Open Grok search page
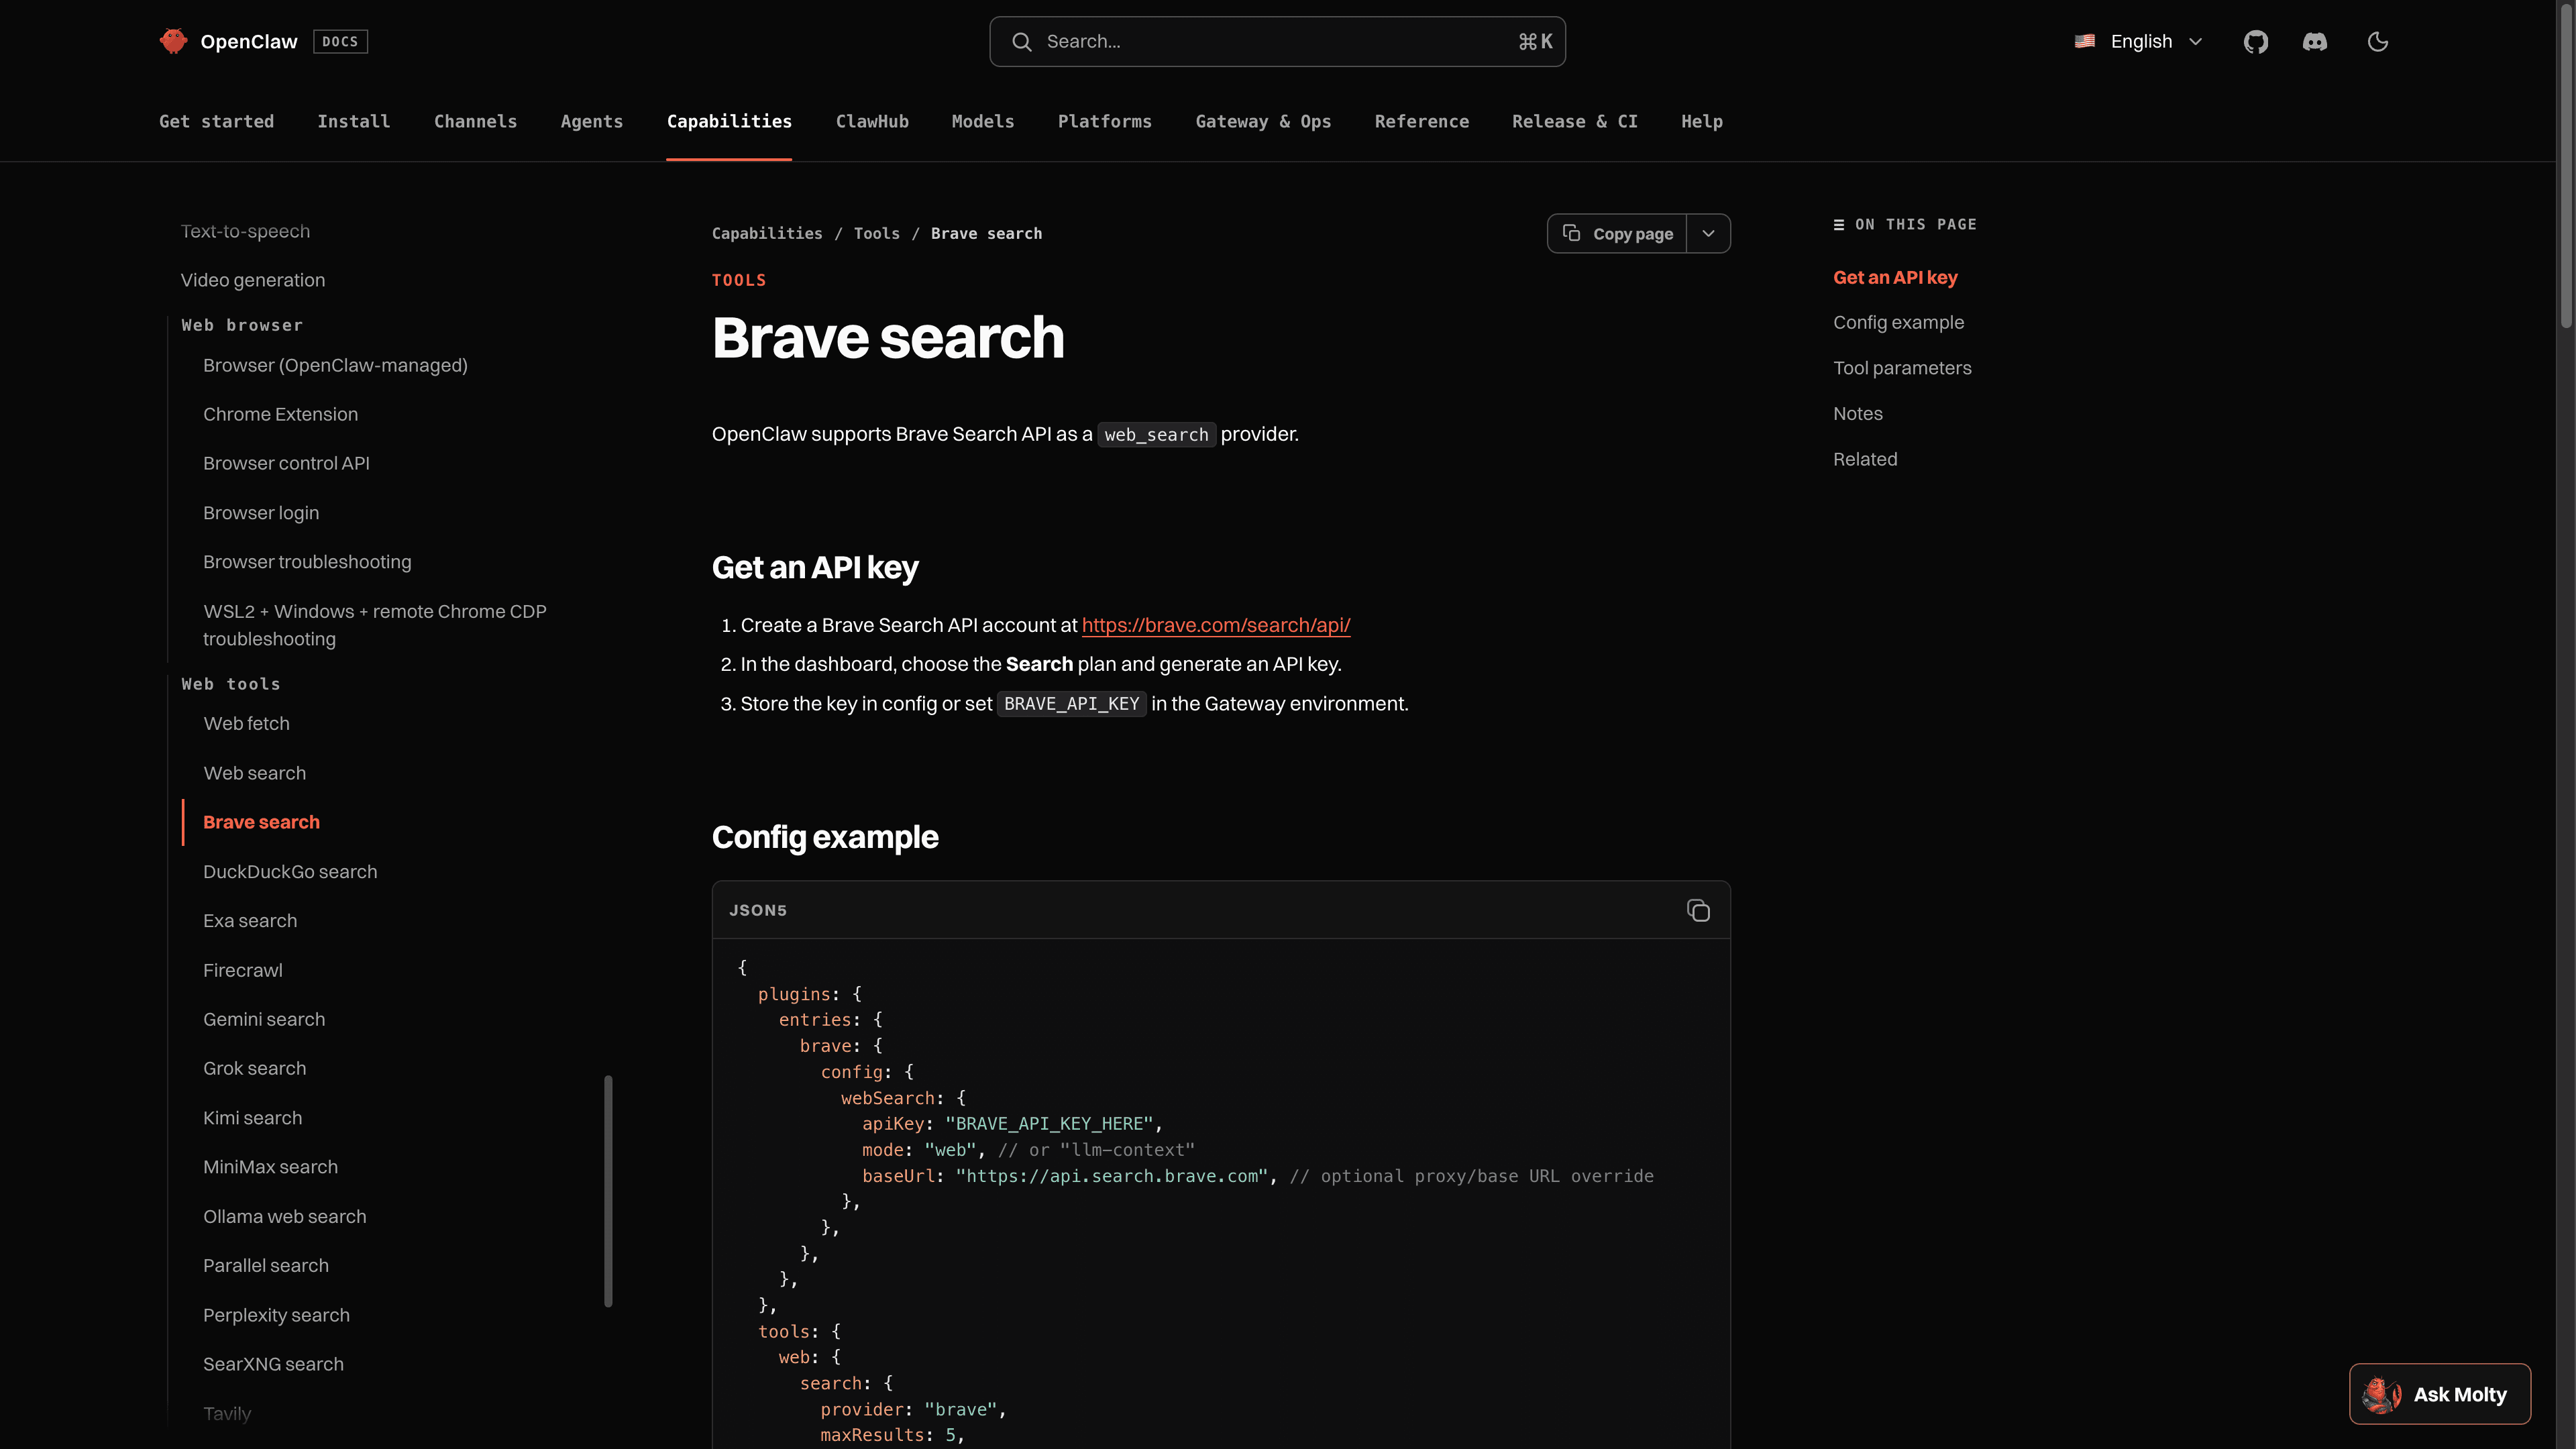 254,1068
